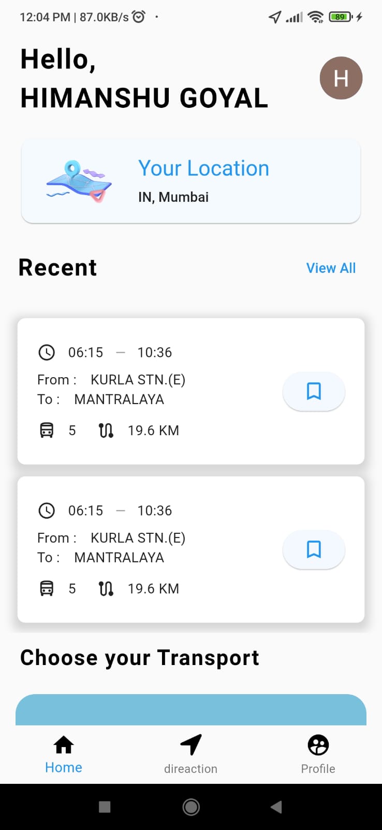Image resolution: width=382 pixels, height=830 pixels.
Task: Tap Android back navigation button
Action: (276, 807)
